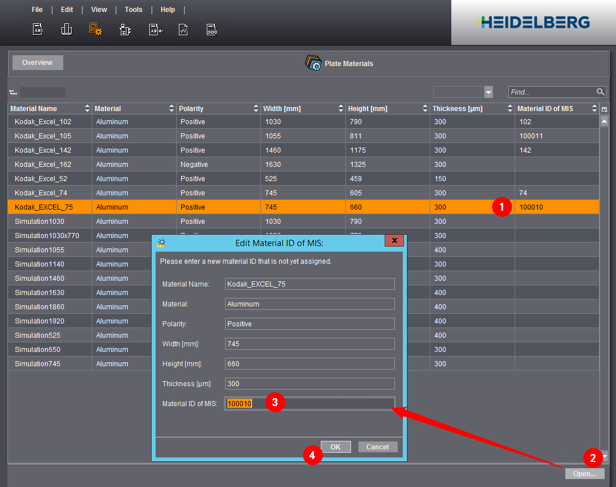Screen dimensions: 616x487
Task: Sort the Thickness column descending
Action: tap(509, 110)
